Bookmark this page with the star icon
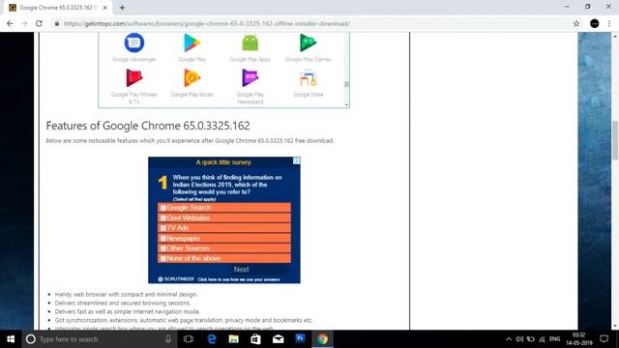 [576, 23]
